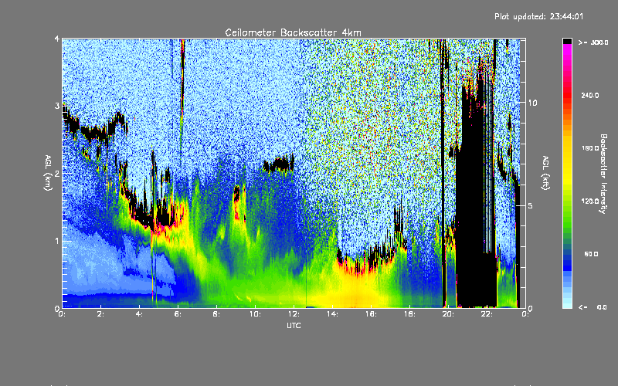The width and height of the screenshot is (618, 386).
Task: Click the black cloud layer near 11 UTC at 2 km
Action: [279, 164]
